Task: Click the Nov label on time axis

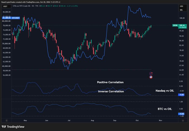Action: coord(160,120)
